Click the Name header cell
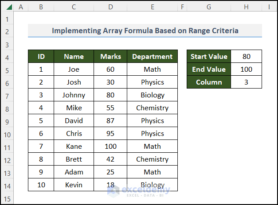 pyautogui.click(x=74, y=57)
